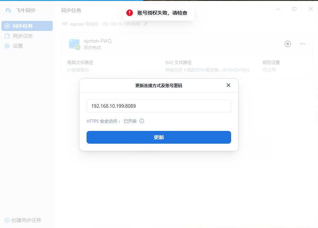The height and width of the screenshot is (228, 318).
Task: Click the 电脑文件路径 label
Action: [80, 62]
